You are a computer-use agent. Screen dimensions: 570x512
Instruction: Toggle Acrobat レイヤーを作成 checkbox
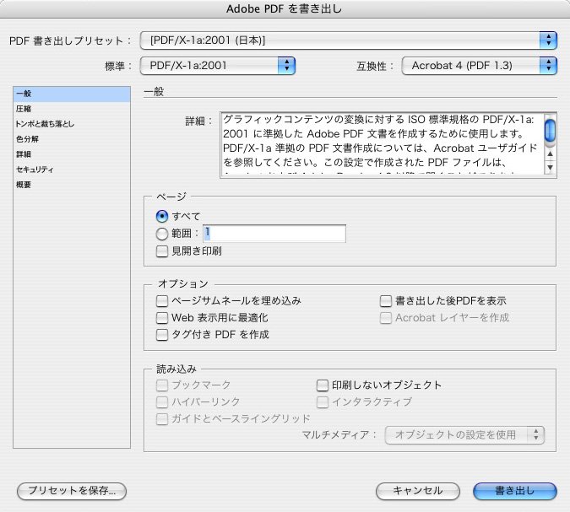pyautogui.click(x=386, y=318)
